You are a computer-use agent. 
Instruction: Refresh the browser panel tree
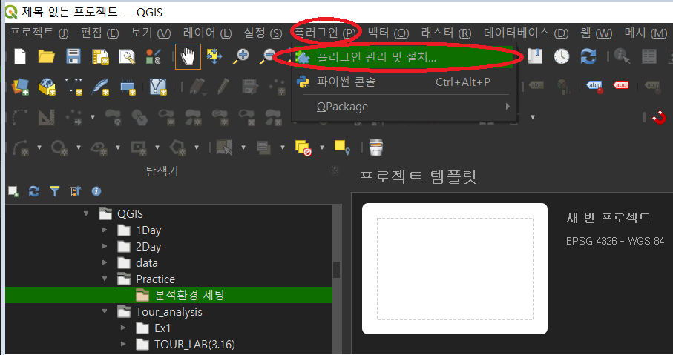[34, 191]
